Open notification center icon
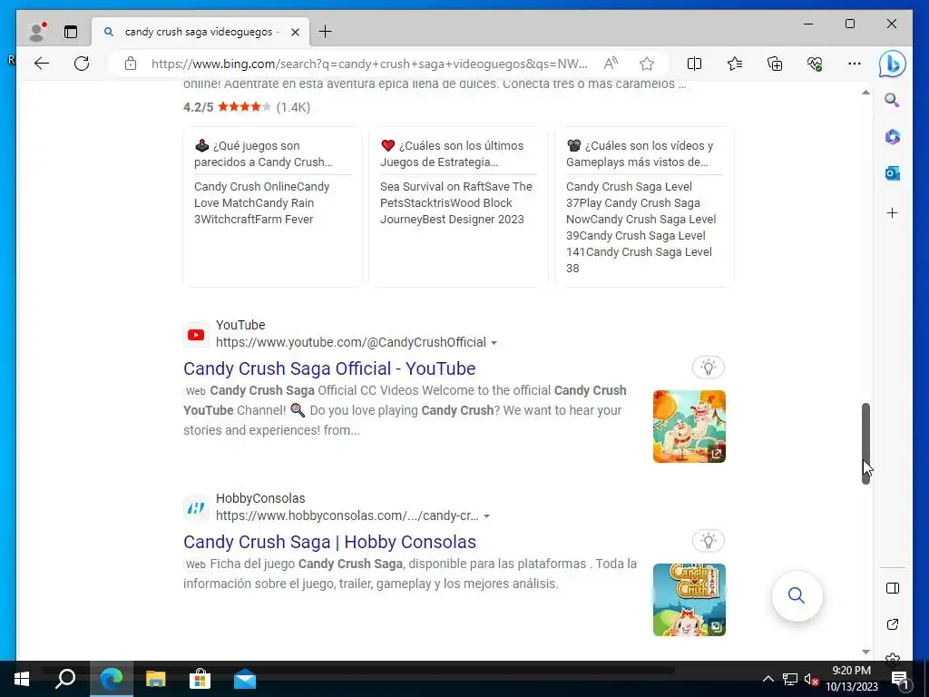 click(x=899, y=679)
